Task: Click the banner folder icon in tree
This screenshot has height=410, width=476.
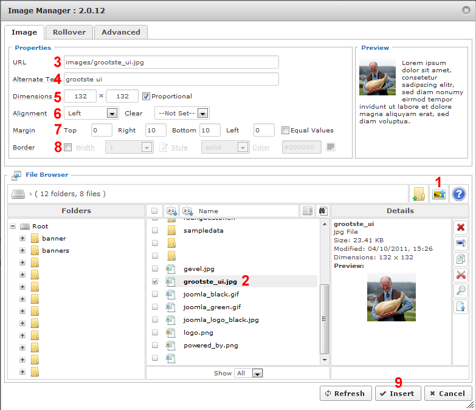Action: 35,238
